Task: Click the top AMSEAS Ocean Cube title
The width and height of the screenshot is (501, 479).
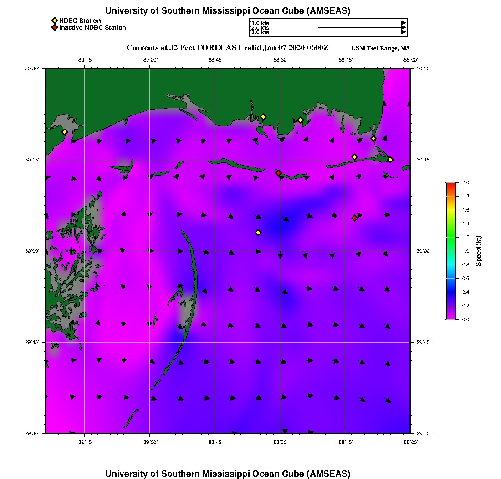Action: [x=228, y=10]
